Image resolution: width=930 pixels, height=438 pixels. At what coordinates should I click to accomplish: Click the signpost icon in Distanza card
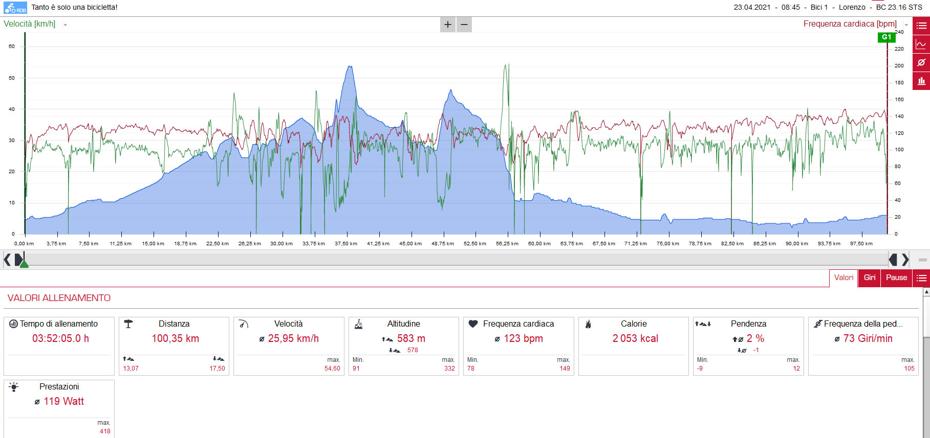coord(128,324)
